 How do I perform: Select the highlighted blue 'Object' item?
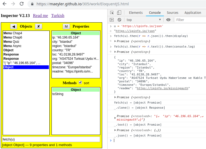point(26,67)
